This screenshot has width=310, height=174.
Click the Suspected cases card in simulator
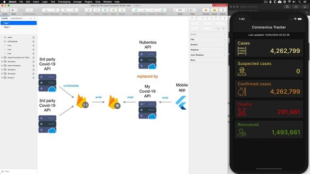click(x=269, y=69)
